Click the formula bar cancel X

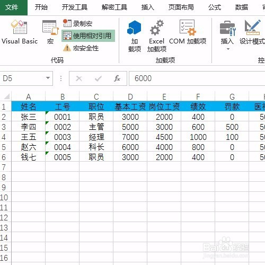pyautogui.click(x=79, y=78)
